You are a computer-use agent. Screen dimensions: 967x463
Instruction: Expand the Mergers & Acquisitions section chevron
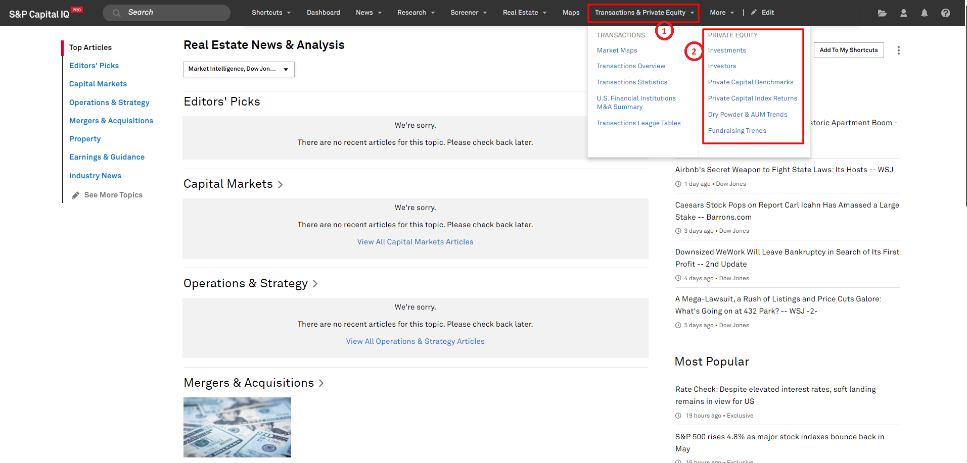321,383
